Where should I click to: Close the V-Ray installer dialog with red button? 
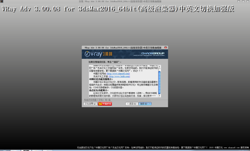point(165,48)
